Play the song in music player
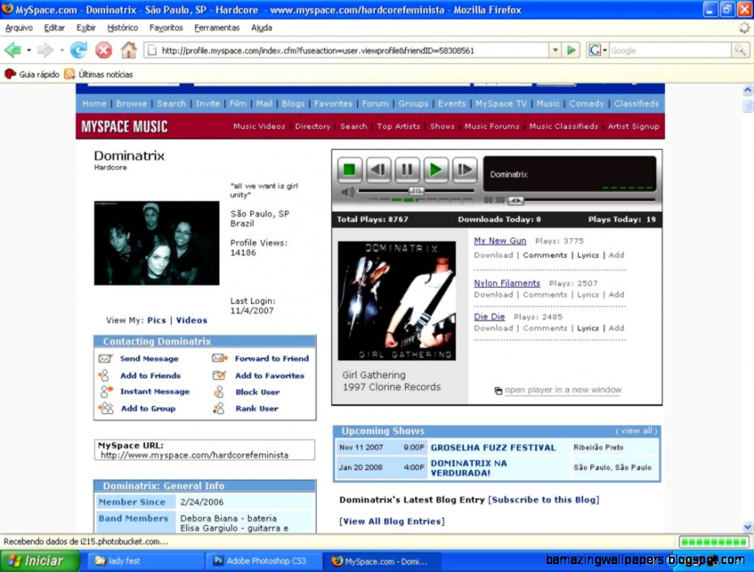754x572 pixels. coord(436,169)
